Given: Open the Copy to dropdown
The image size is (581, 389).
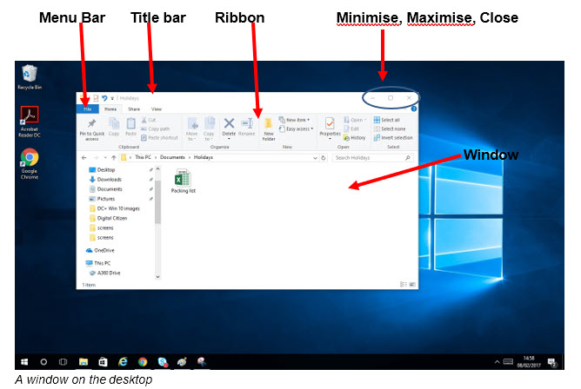Looking at the screenshot, I should [x=209, y=129].
